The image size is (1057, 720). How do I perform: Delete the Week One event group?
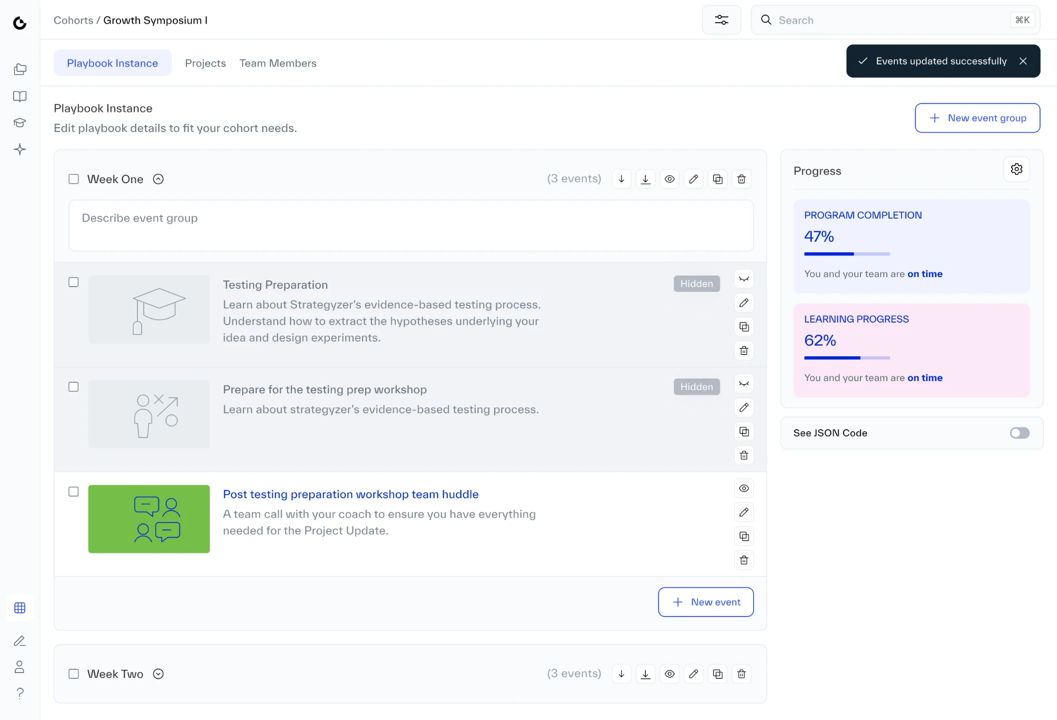[x=741, y=179]
